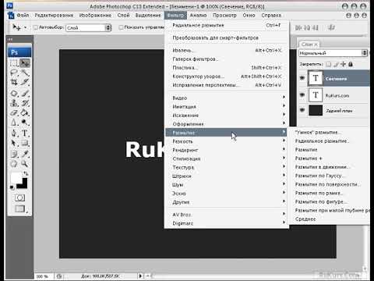Change the screen mode button
Screen dimensions: 374x281
[20, 208]
